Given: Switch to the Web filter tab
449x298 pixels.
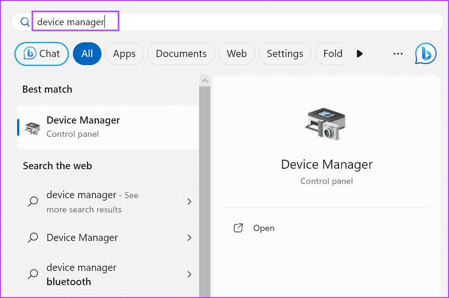Looking at the screenshot, I should 237,54.
